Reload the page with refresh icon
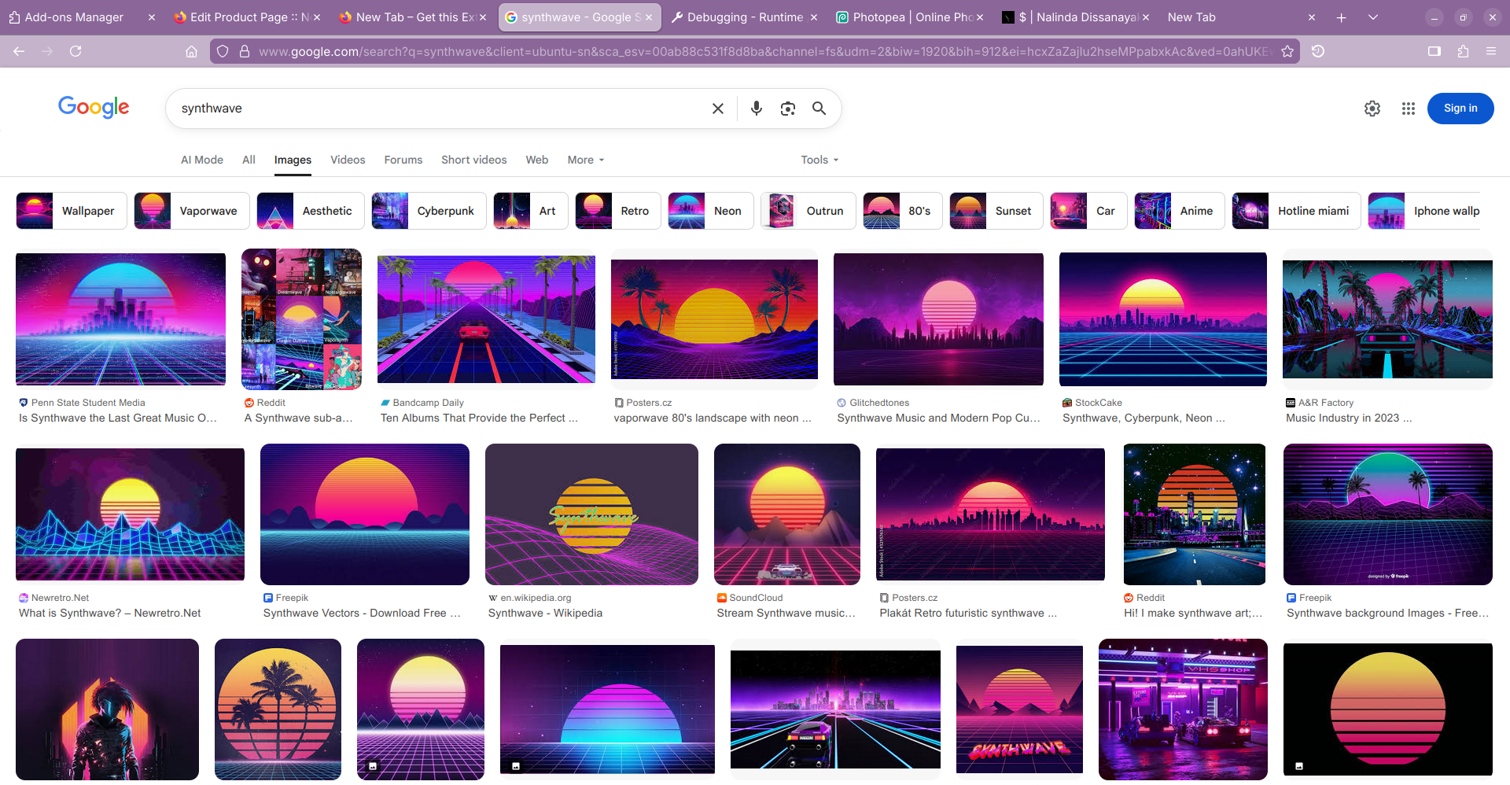The width and height of the screenshot is (1510, 785). point(75,51)
